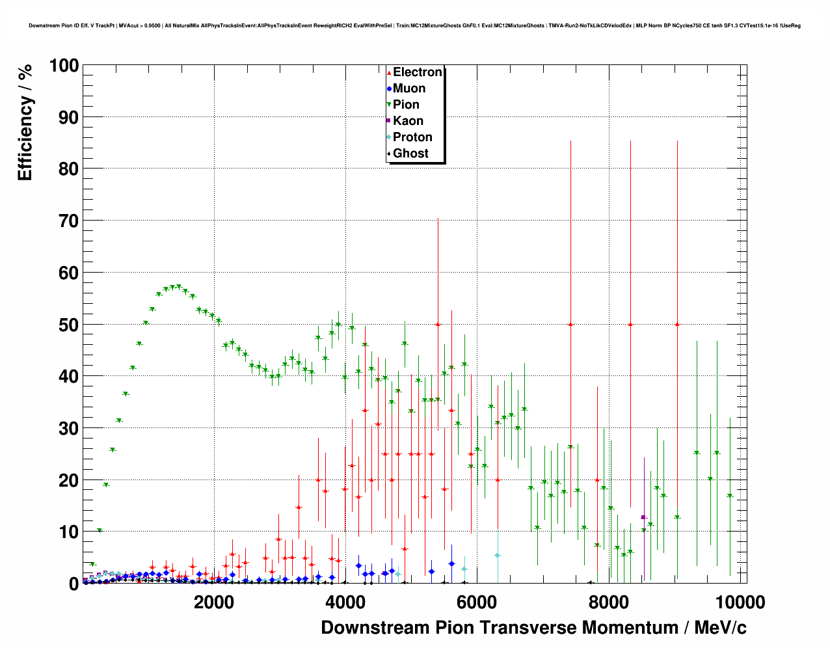
Task: Click the purple Kaon data point near 8500 MeV/c
Action: [x=643, y=517]
